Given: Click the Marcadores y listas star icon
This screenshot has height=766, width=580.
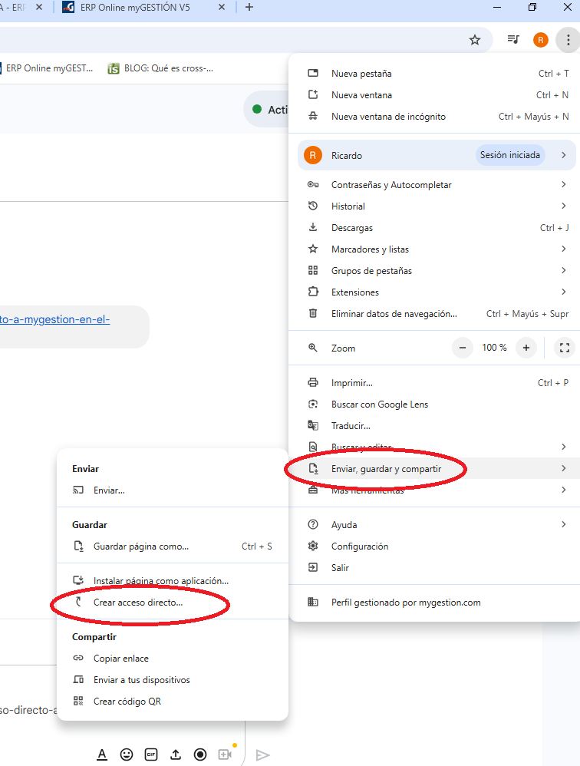Looking at the screenshot, I should tap(313, 249).
